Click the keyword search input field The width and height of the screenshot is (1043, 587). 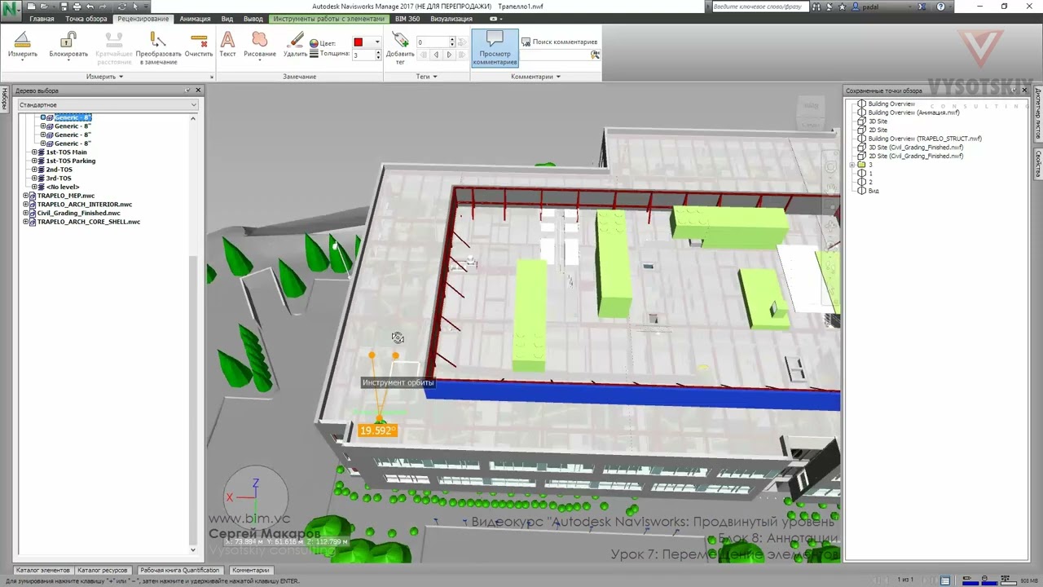(x=758, y=7)
